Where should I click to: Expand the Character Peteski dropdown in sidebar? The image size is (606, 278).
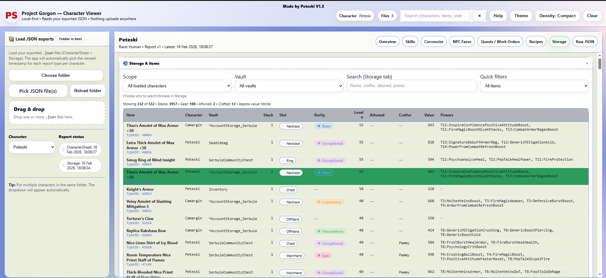[32, 147]
